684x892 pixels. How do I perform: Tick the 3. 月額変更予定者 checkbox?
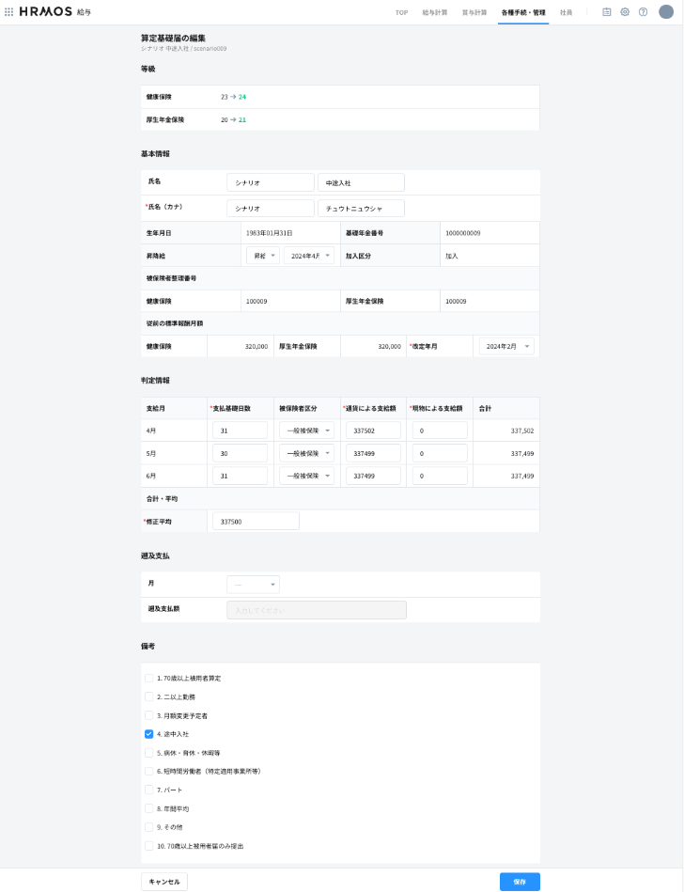[x=148, y=715]
